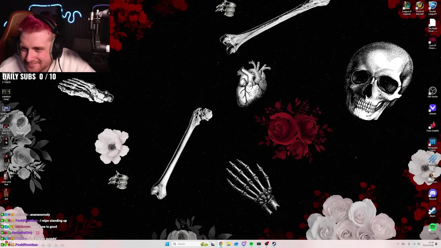Select the Lord Of Chaos desktop shortcut

point(432,43)
